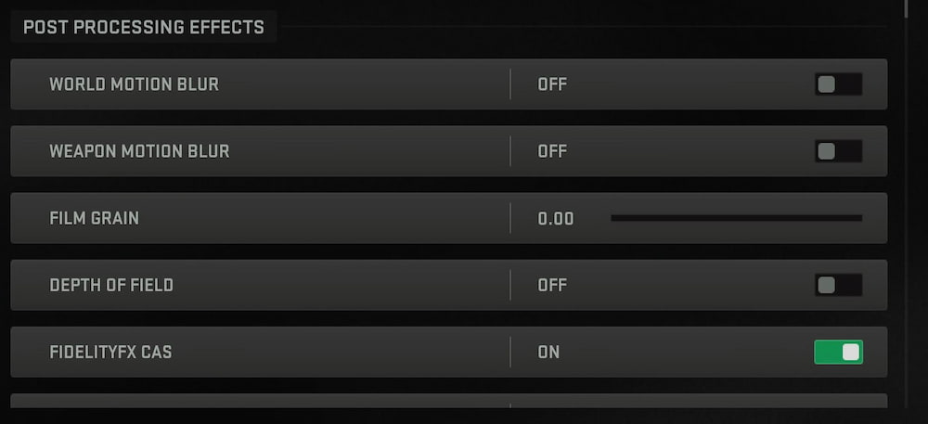
Task: Select the World Motion Blur label
Action: tap(134, 84)
